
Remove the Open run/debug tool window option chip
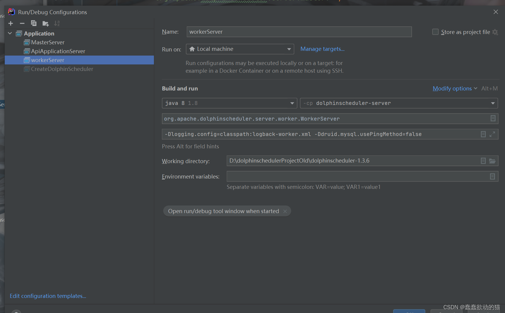click(285, 211)
